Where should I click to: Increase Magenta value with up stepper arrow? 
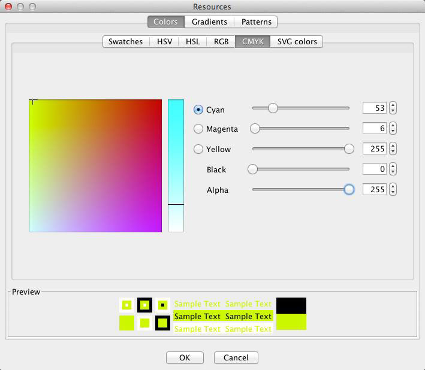pyautogui.click(x=393, y=125)
